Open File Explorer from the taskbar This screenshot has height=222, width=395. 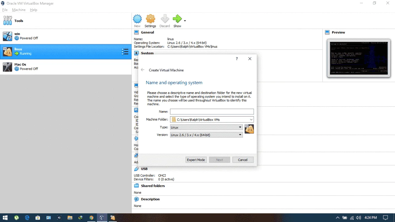70,218
